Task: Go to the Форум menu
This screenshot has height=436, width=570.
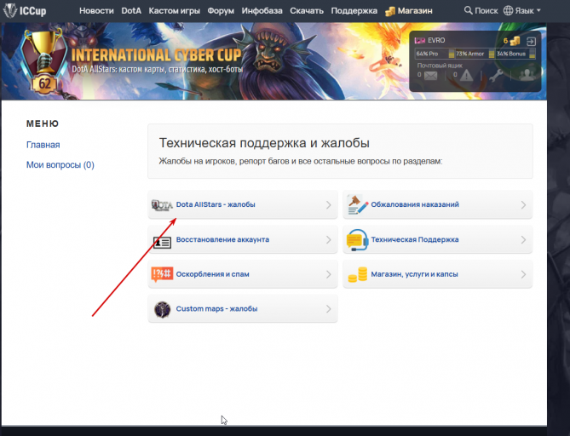Action: point(221,11)
